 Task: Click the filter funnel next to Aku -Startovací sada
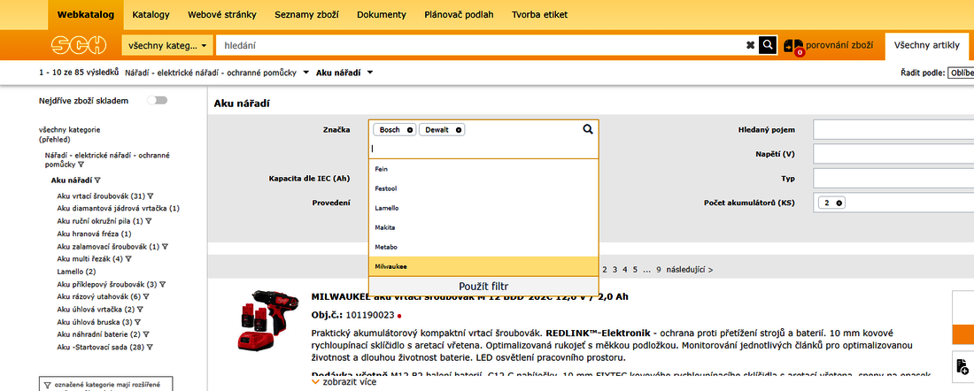150,348
